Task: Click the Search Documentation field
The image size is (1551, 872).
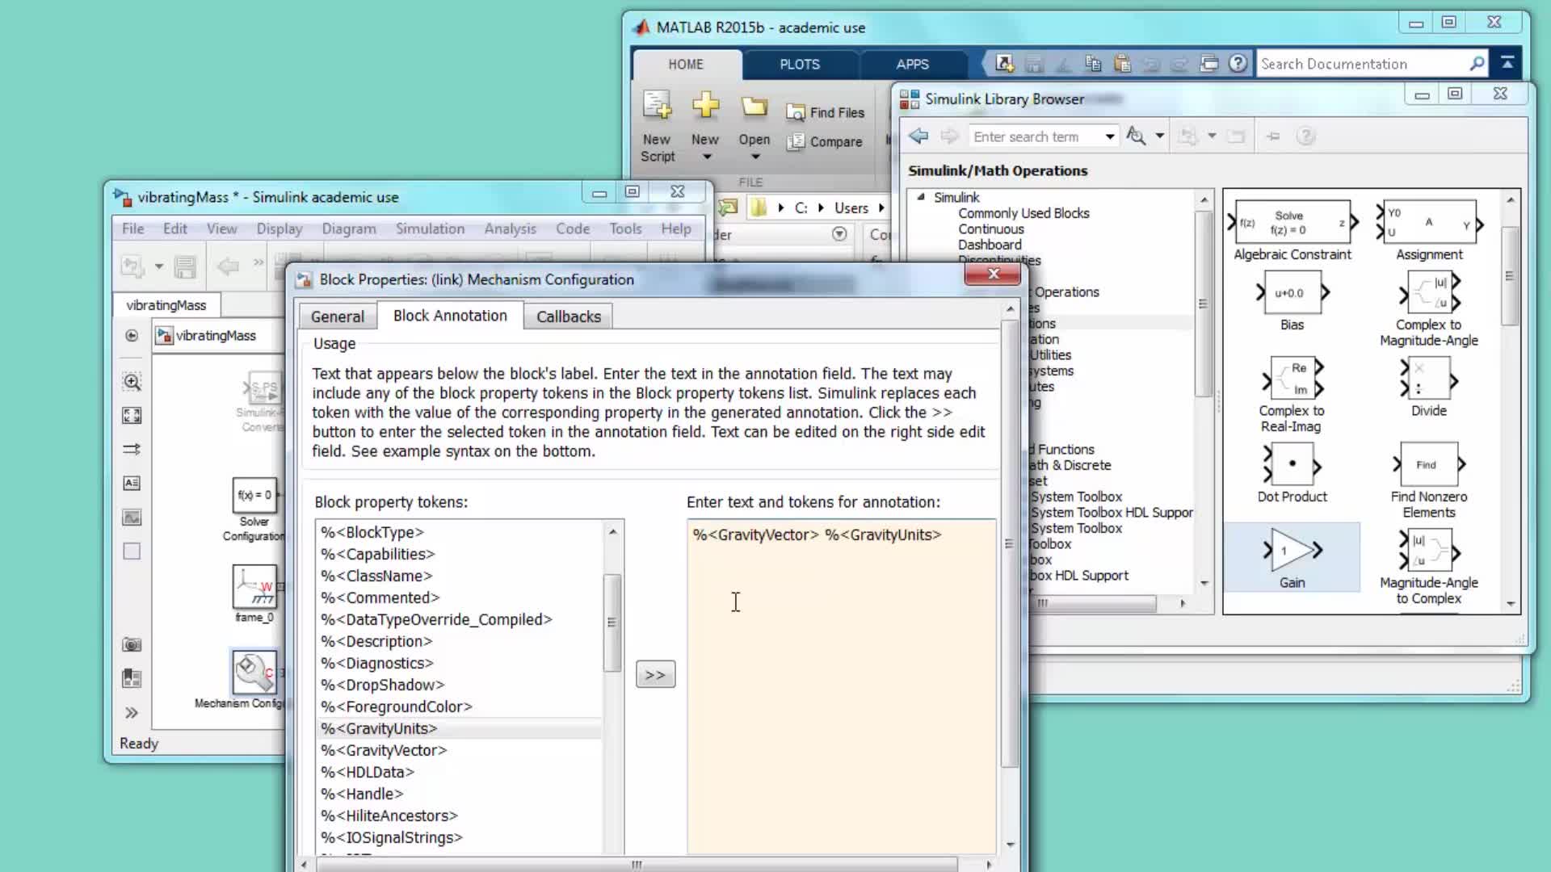Action: click(1362, 64)
